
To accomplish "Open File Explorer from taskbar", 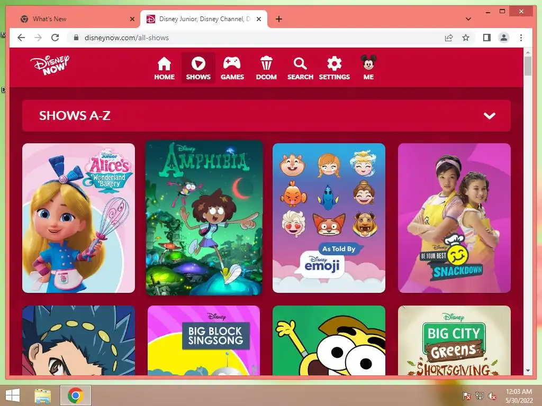I will click(42, 395).
